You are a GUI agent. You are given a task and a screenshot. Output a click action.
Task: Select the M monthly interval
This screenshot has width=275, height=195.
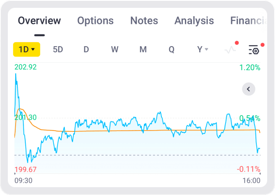click(143, 50)
